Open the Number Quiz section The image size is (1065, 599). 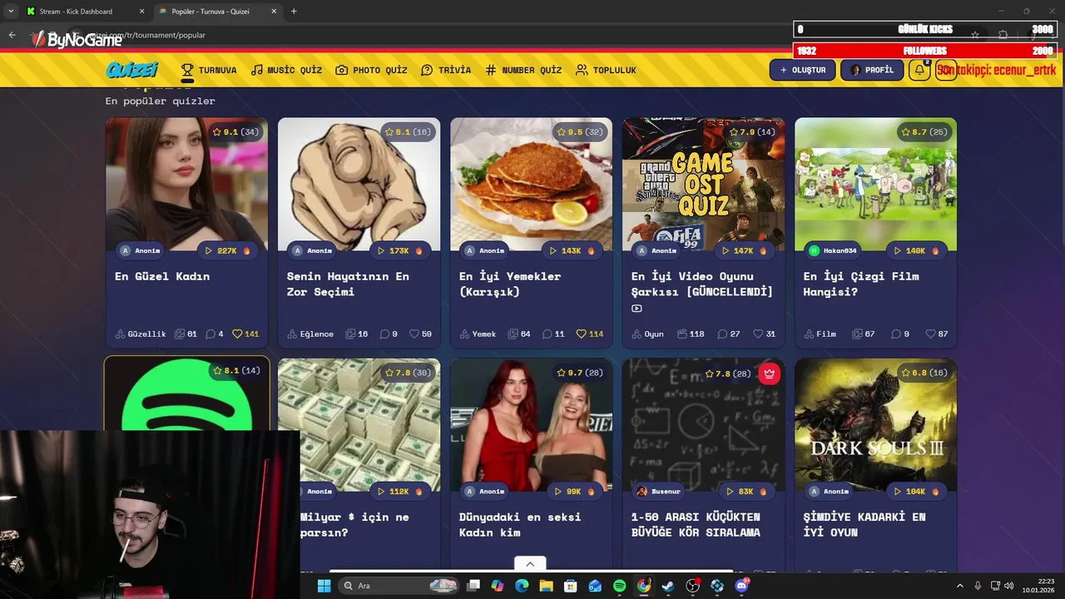pyautogui.click(x=523, y=70)
